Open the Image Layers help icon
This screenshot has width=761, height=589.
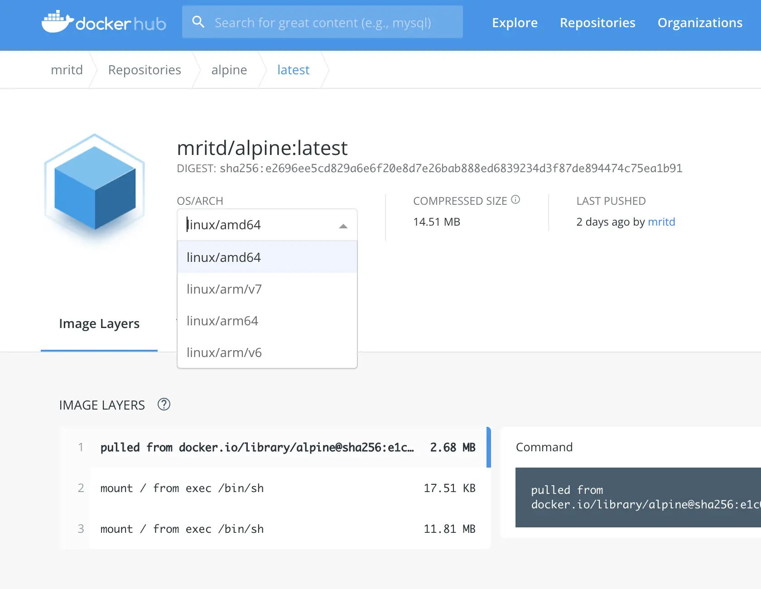164,404
